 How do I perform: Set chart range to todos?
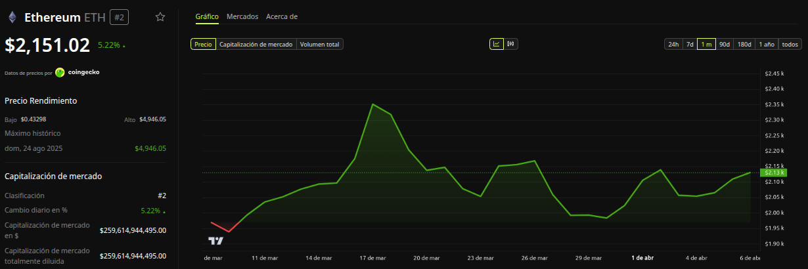[x=790, y=44]
